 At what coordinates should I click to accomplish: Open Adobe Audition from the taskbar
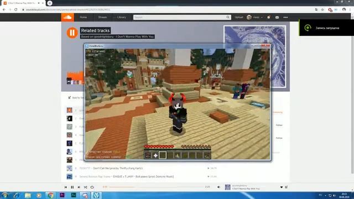pos(74,195)
